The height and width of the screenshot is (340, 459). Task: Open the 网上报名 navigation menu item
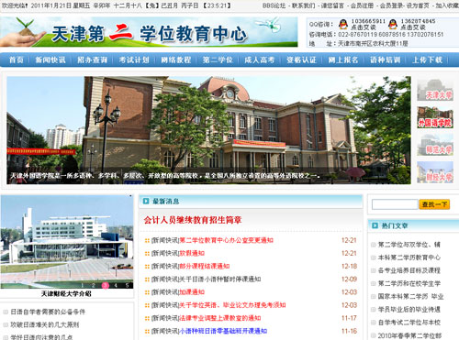(343, 60)
